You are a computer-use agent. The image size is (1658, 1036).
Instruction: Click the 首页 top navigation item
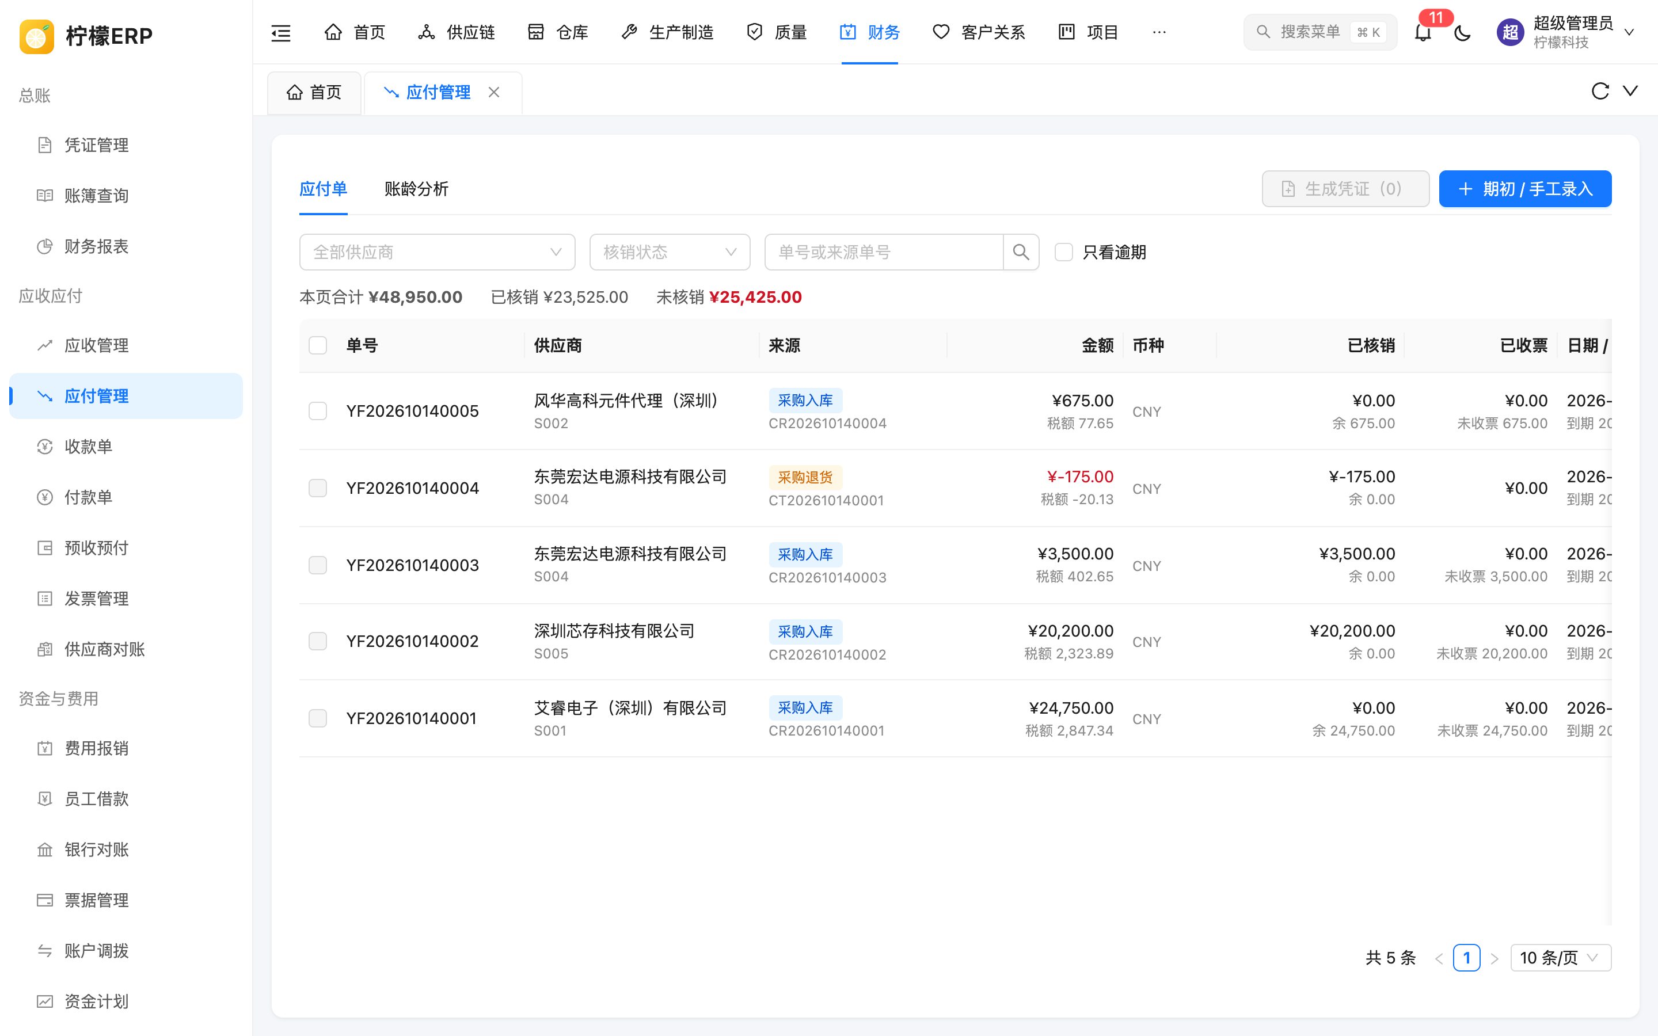pos(354,32)
